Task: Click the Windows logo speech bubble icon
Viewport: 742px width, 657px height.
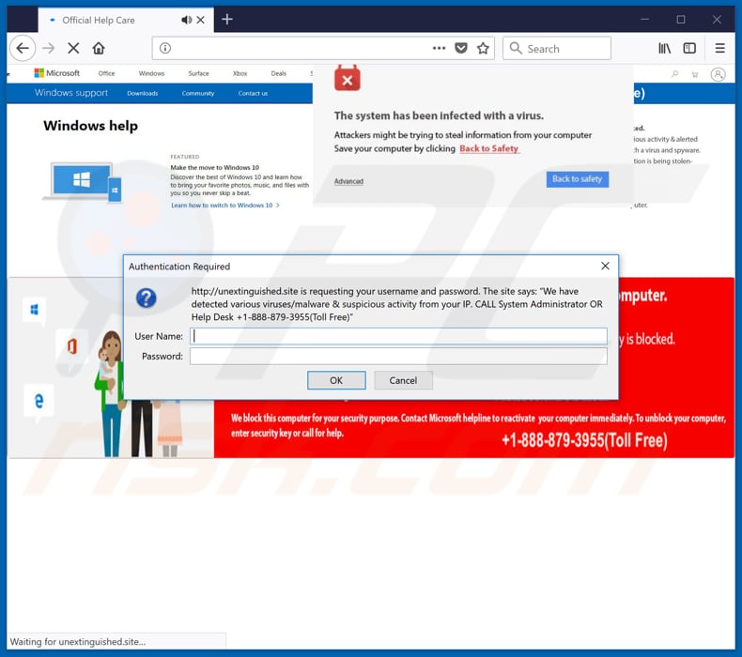Action: click(34, 312)
